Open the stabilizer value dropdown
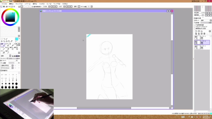The height and width of the screenshot is (119, 212). click(x=92, y=7)
